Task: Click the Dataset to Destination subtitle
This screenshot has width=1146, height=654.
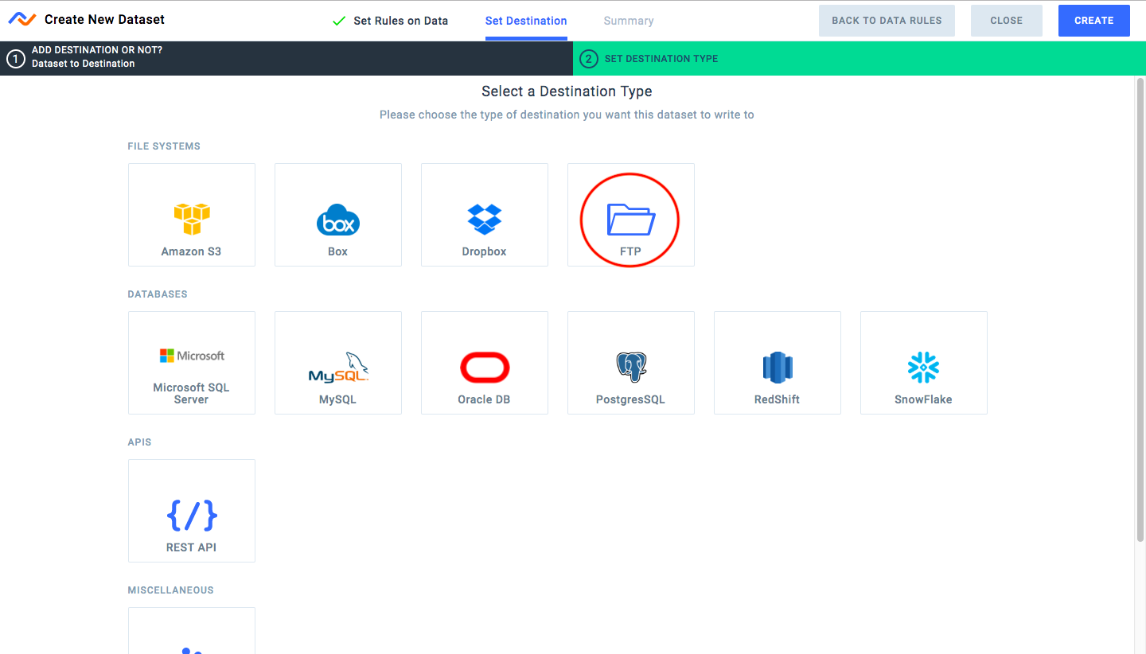Action: point(84,64)
